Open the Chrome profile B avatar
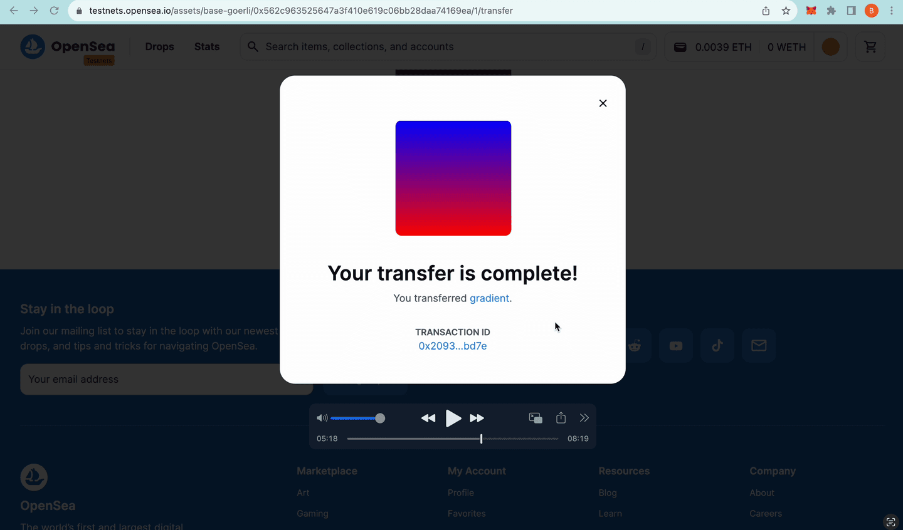This screenshot has height=530, width=903. click(x=871, y=11)
